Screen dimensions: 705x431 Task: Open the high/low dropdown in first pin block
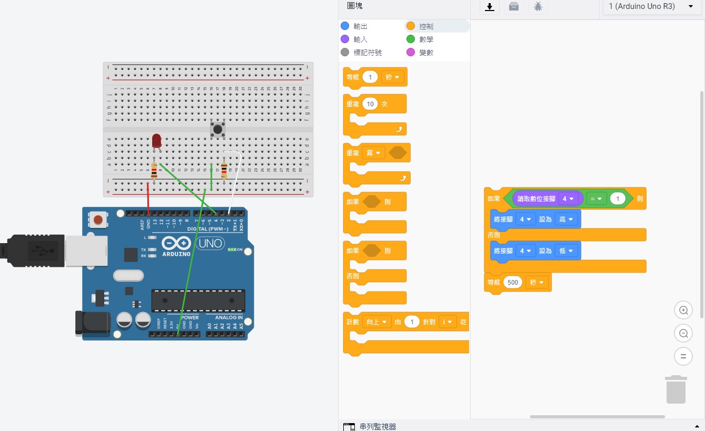point(566,219)
